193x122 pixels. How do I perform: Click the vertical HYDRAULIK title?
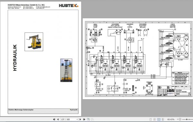point(15,57)
